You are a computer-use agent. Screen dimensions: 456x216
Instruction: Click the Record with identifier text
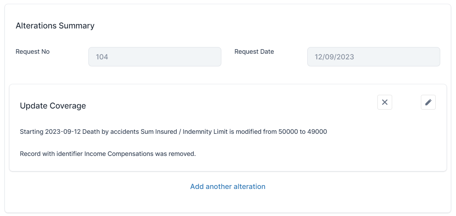click(51, 154)
